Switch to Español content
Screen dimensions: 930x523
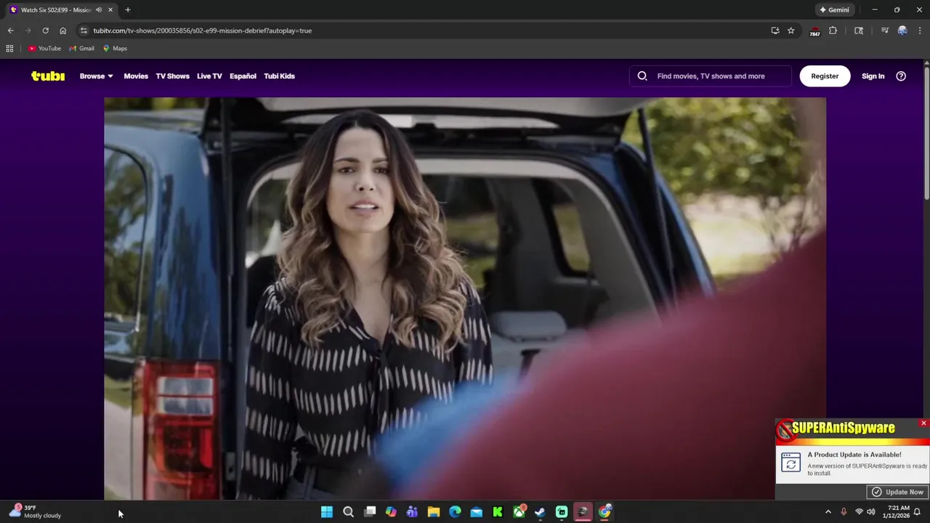click(243, 76)
